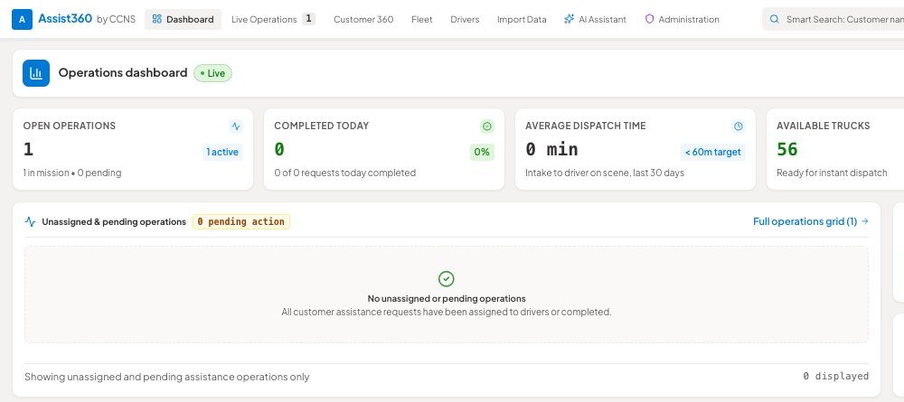The height and width of the screenshot is (402, 904).
Task: Open the Drivers tab
Action: point(465,19)
